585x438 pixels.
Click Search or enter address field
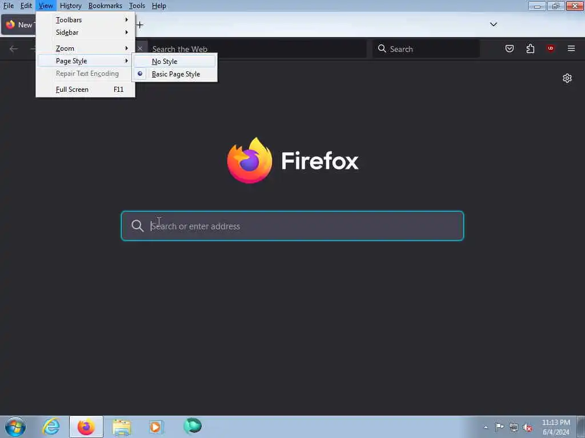click(x=292, y=226)
